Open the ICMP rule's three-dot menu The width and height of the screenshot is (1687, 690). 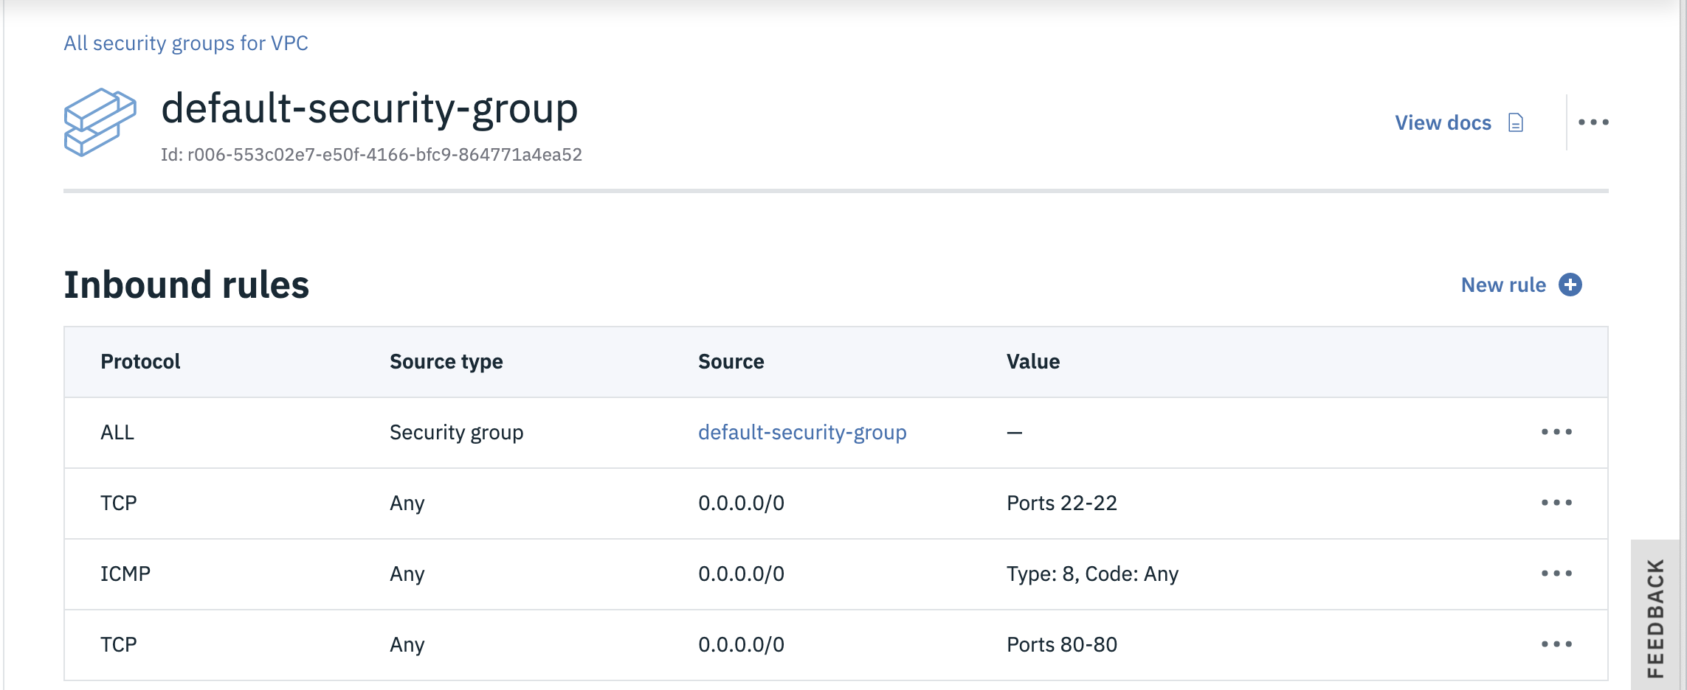click(1556, 574)
